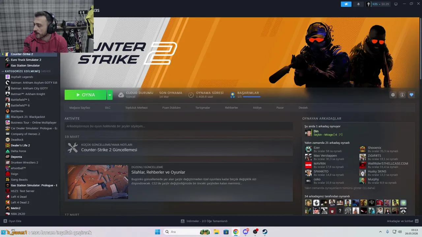Open Windows Start menu
The image size is (422, 237).
tap(157, 232)
